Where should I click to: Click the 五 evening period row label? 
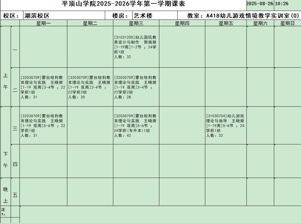click(x=15, y=195)
